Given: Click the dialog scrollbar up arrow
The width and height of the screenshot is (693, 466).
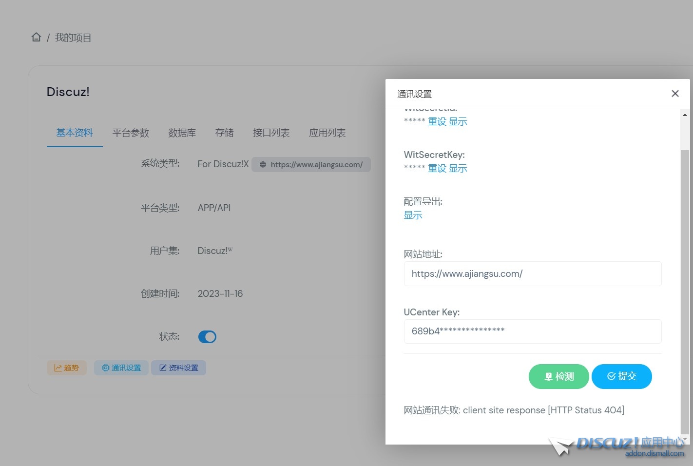Looking at the screenshot, I should coord(685,115).
